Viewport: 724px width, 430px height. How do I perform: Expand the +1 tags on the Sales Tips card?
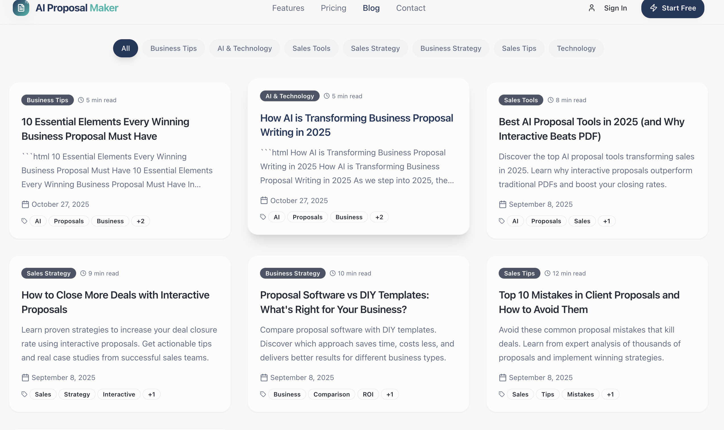tap(610, 394)
